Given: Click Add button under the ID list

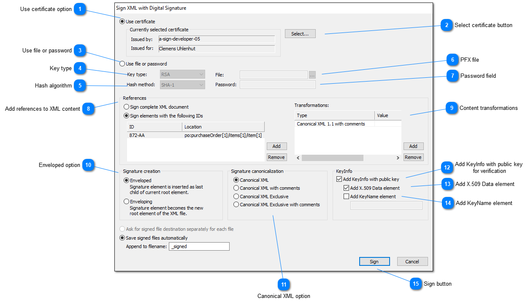Looking at the screenshot, I should click(276, 146).
